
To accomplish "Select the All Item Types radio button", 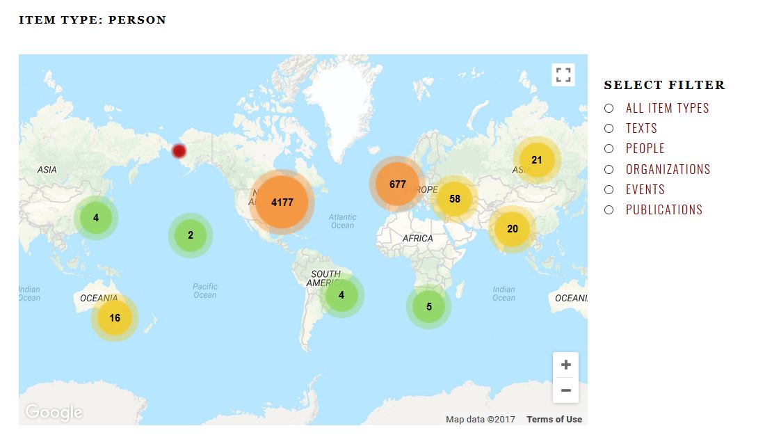I will [609, 109].
